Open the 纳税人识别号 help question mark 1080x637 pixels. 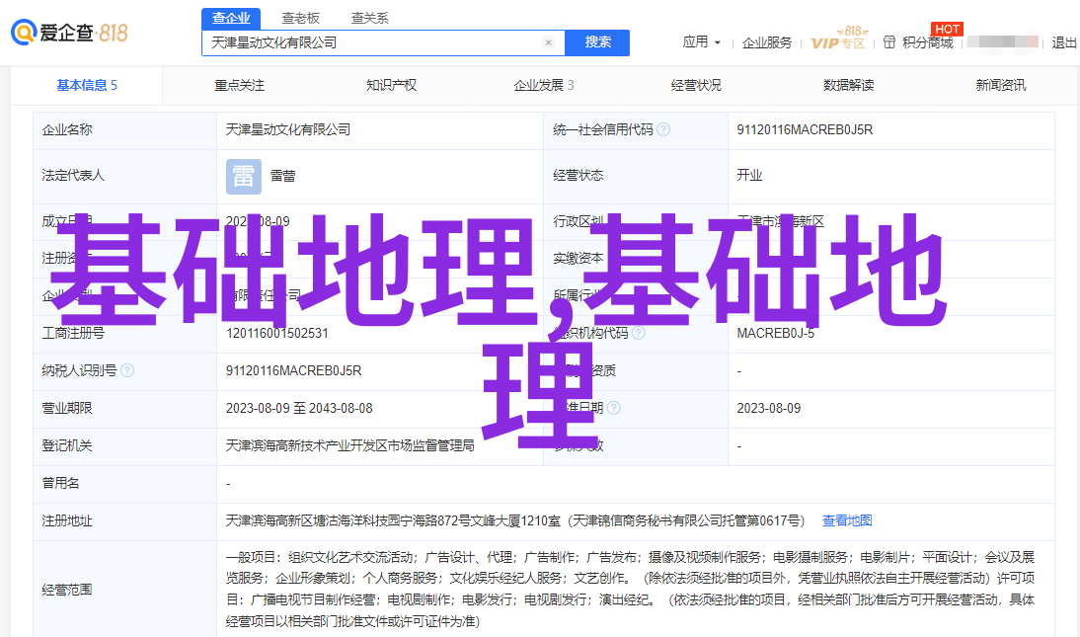(x=127, y=371)
